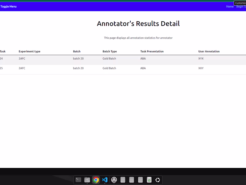Screen dimensions: 246x185
Task: Click batch 20 in the task 25 row
Action: (78, 68)
